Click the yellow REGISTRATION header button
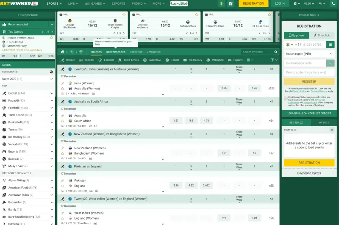The width and height of the screenshot is (339, 225). (253, 4)
